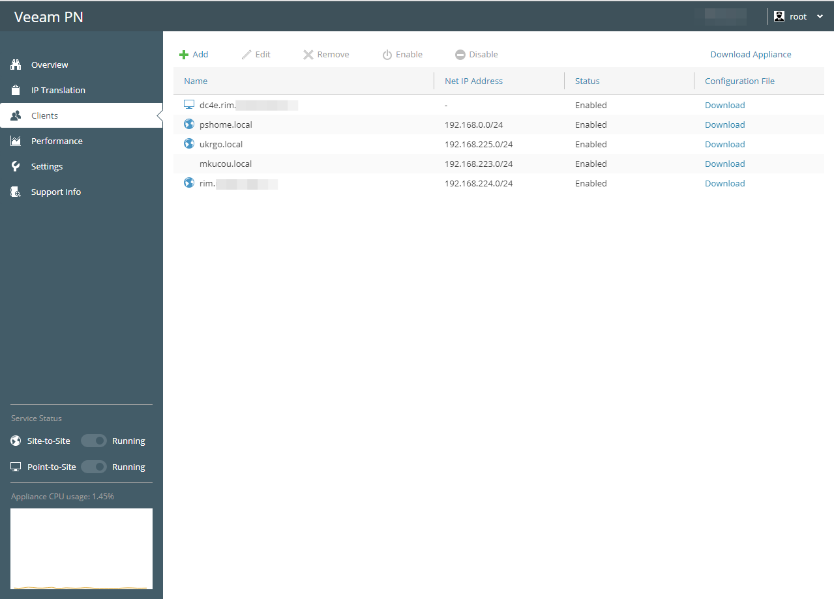Toggle the Site-to-Site service switch
Image resolution: width=834 pixels, height=599 pixels.
(x=93, y=441)
